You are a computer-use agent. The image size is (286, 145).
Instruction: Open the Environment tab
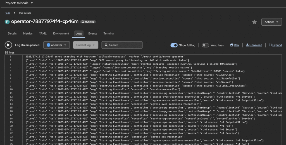[x=61, y=33]
